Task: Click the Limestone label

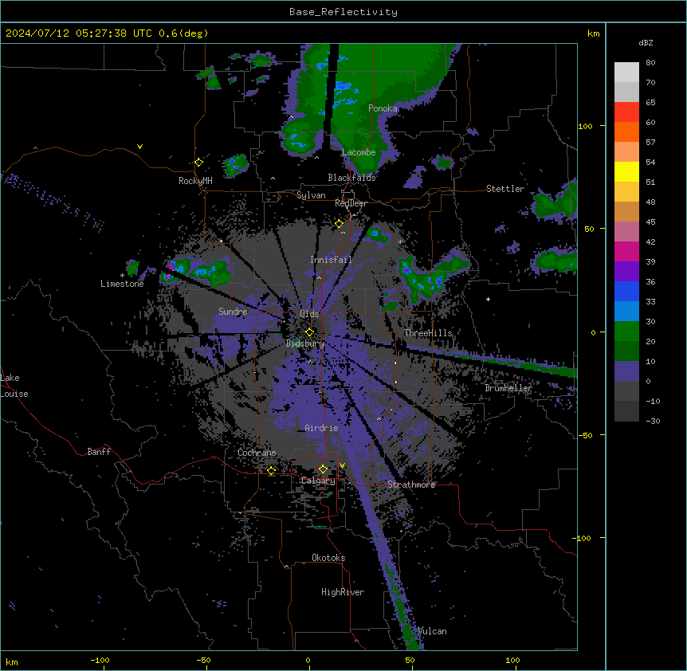Action: point(122,284)
